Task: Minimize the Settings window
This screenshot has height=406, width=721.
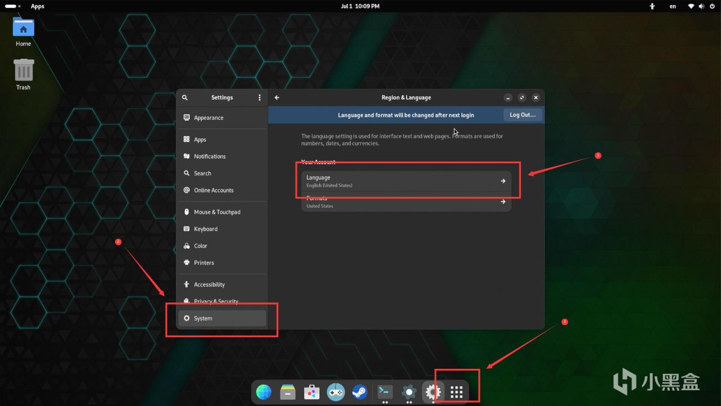Action: click(508, 97)
